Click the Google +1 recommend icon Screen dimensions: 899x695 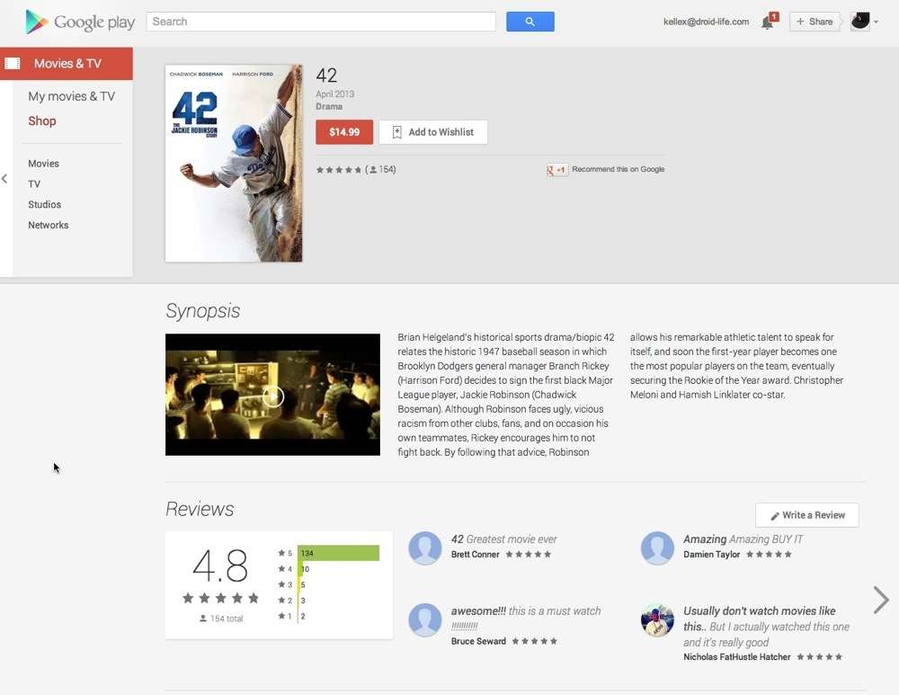click(557, 170)
